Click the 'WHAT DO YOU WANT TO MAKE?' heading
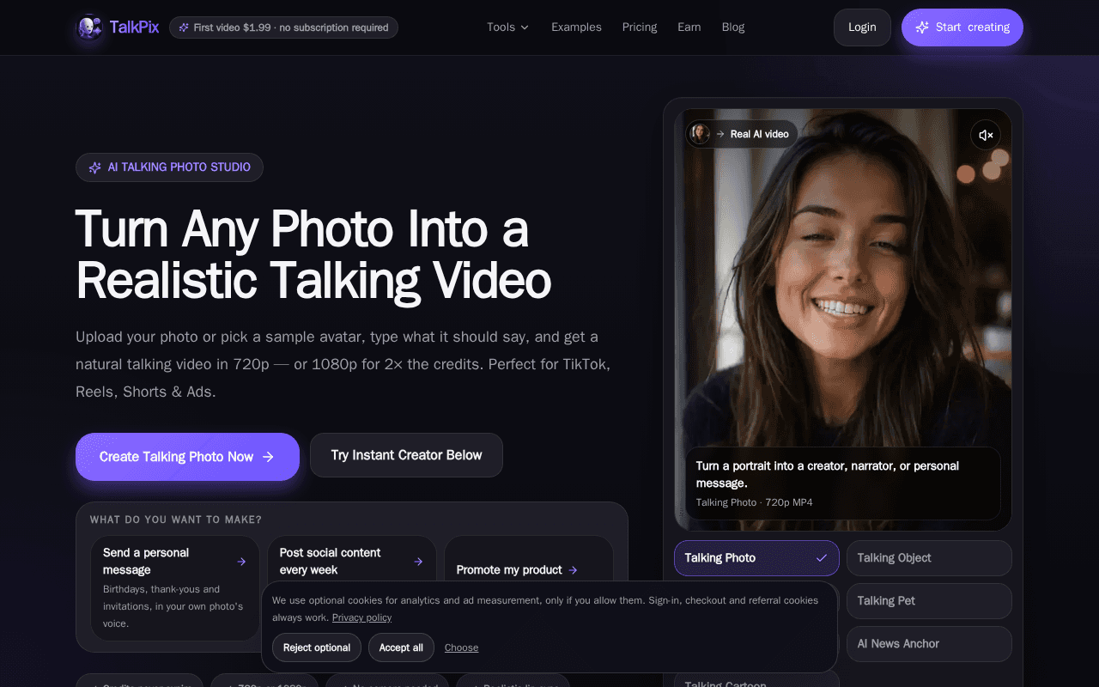Image resolution: width=1099 pixels, height=687 pixels. (176, 520)
